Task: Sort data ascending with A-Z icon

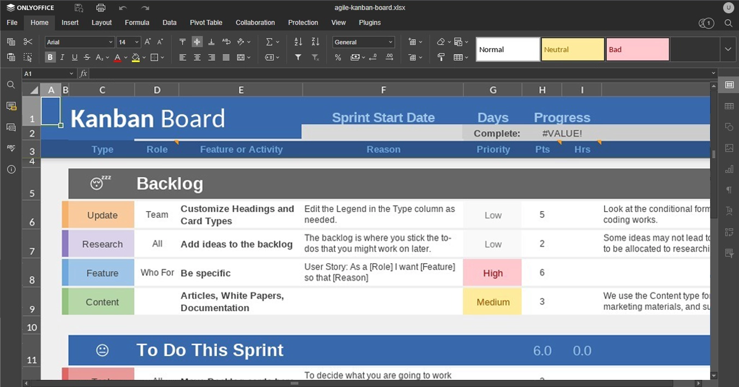Action: (x=297, y=41)
